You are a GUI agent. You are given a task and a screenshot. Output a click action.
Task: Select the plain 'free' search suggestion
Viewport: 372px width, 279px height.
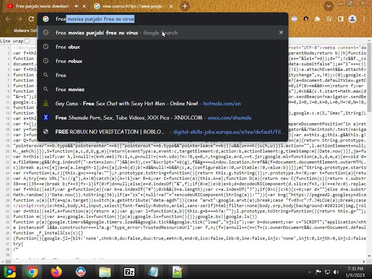point(163,75)
